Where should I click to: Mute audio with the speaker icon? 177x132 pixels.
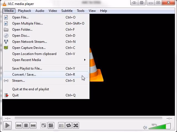[x=145, y=128]
